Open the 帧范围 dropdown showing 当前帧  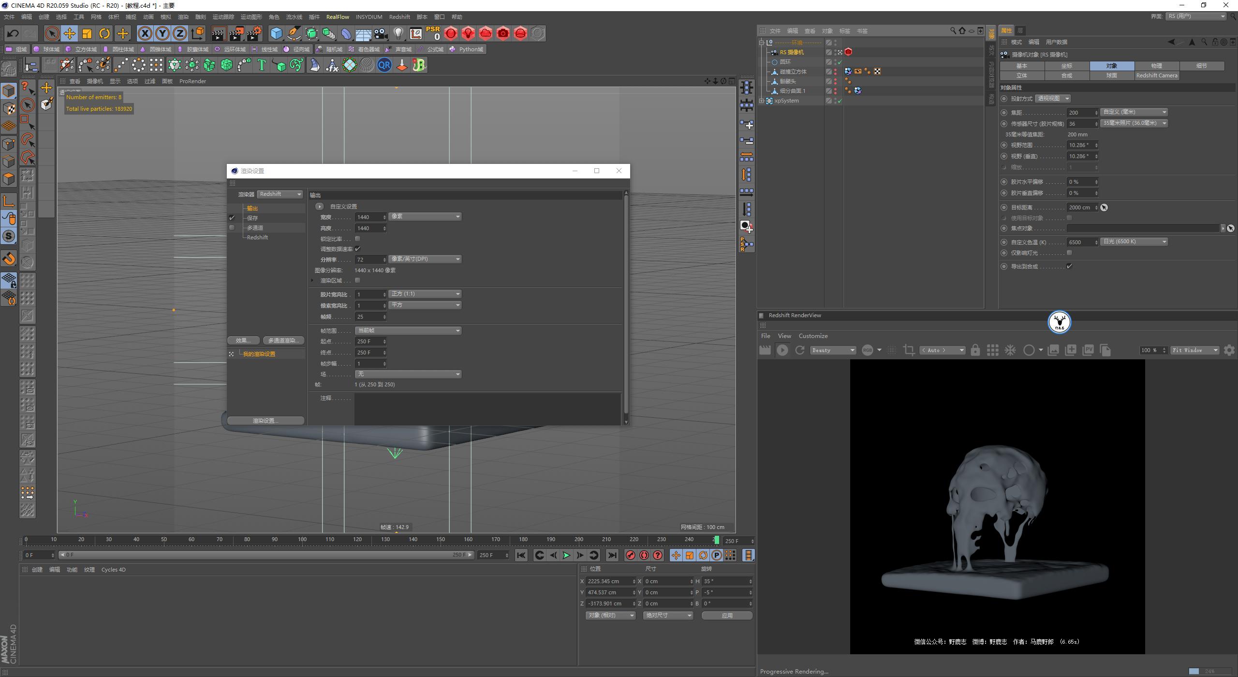[408, 330]
